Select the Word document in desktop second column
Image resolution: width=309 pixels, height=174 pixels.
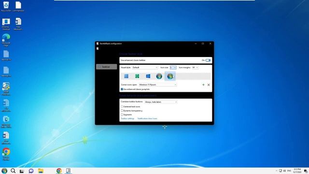point(18,24)
